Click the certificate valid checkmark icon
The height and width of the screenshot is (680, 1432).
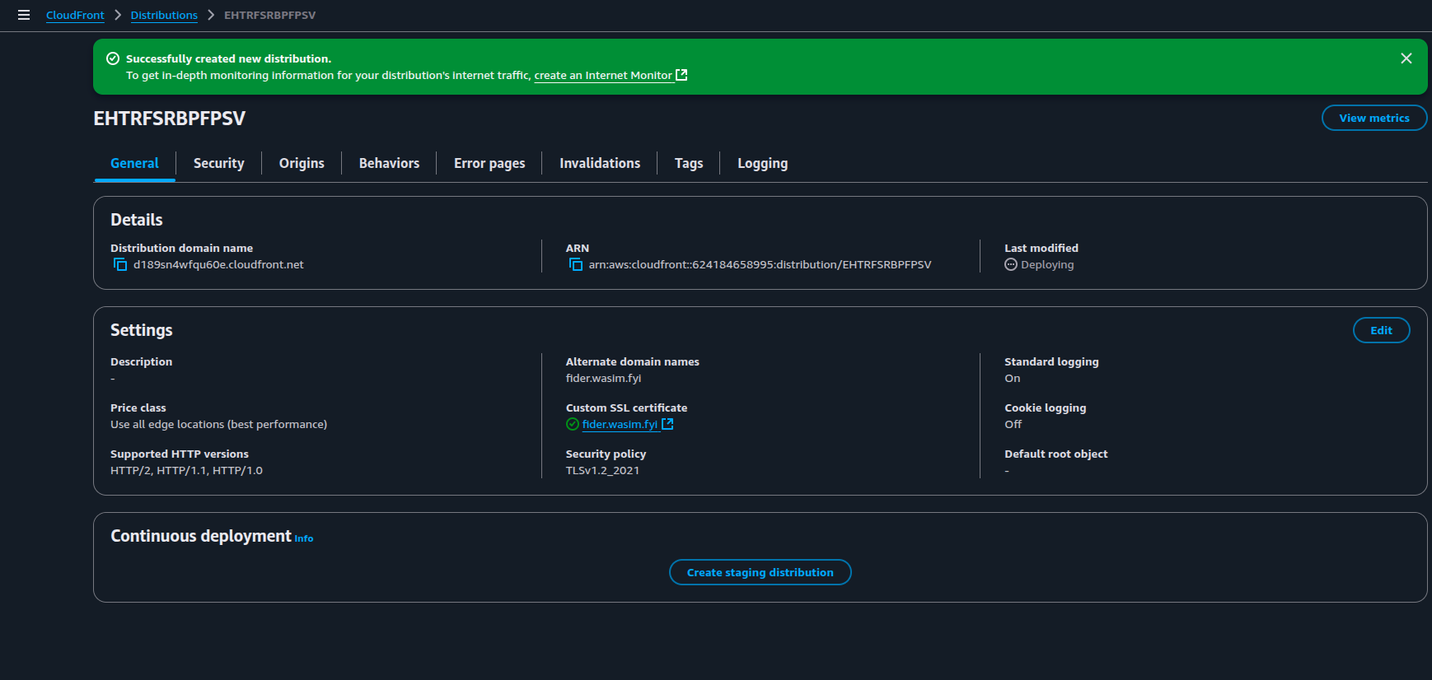click(x=573, y=424)
